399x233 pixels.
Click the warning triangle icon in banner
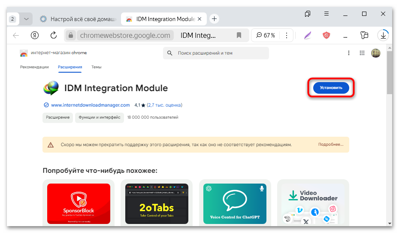click(x=51, y=145)
